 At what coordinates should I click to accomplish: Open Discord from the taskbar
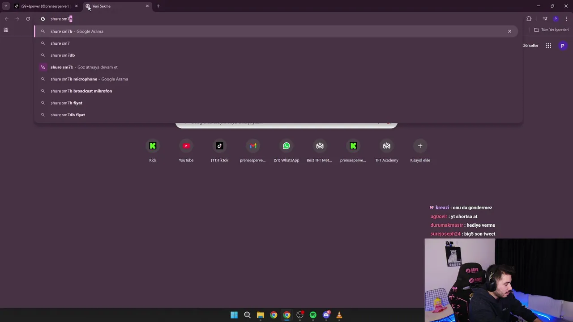pos(326,315)
